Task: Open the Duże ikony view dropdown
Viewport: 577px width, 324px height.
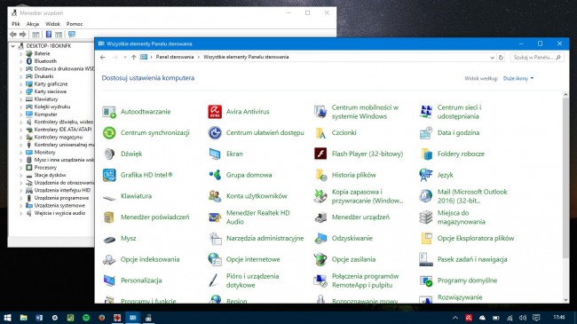Action: pos(518,78)
